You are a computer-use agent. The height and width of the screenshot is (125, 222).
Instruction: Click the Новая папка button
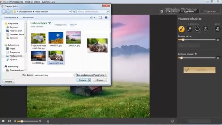(29, 17)
